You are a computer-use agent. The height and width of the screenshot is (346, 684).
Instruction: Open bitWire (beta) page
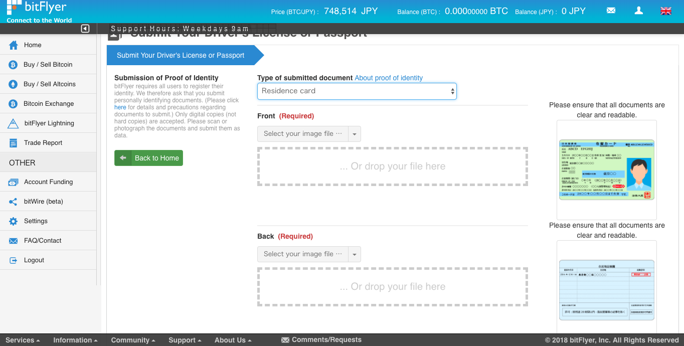coord(48,202)
